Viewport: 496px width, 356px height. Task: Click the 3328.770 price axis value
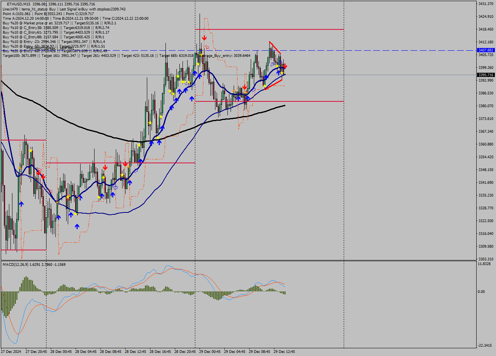pos(486,208)
